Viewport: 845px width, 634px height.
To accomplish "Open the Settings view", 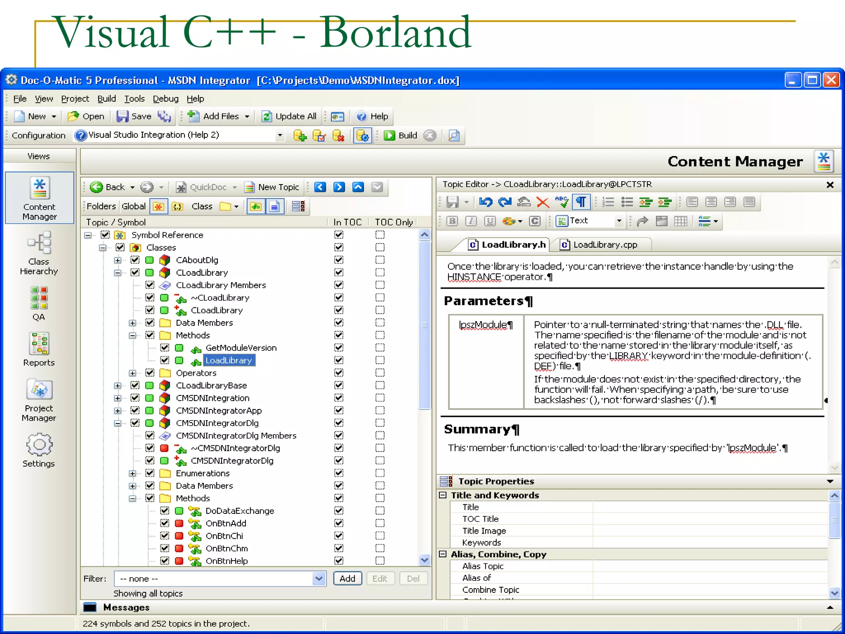I will point(39,450).
